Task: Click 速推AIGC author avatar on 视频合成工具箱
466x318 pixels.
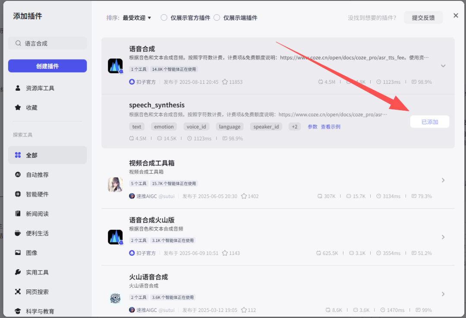Action: click(x=132, y=196)
